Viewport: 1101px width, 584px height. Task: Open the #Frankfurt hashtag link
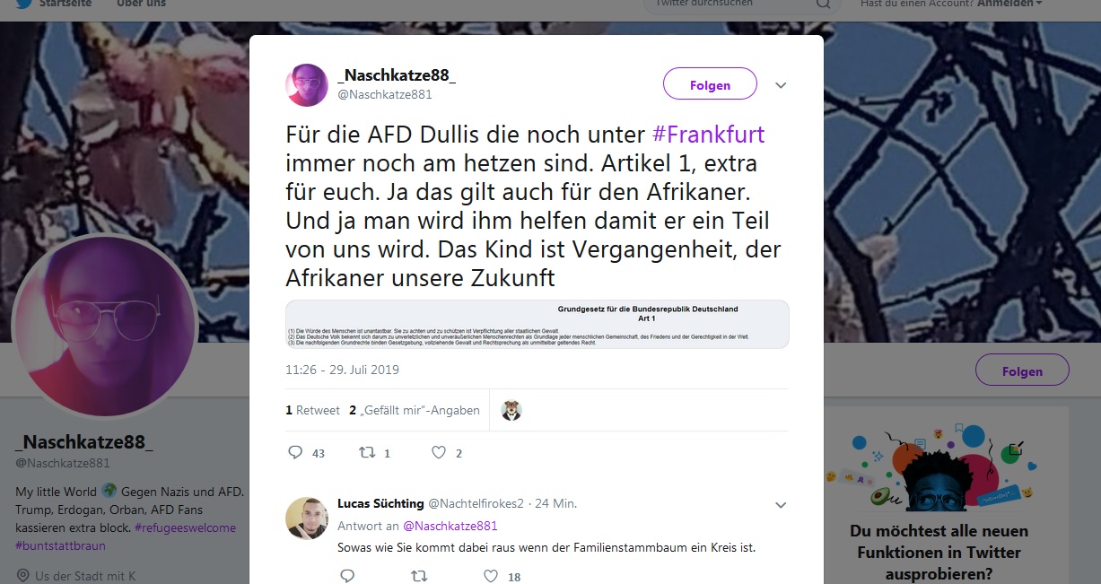[x=708, y=135]
